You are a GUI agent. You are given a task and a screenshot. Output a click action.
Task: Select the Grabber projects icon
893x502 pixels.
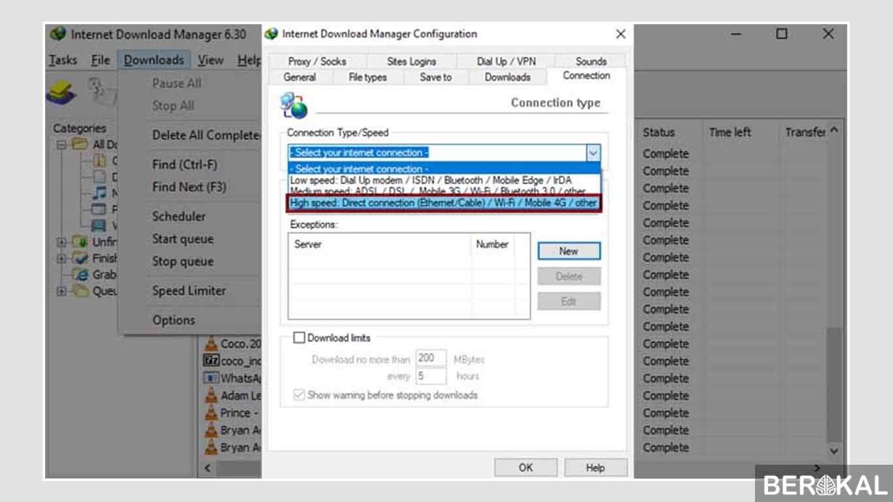tap(80, 275)
